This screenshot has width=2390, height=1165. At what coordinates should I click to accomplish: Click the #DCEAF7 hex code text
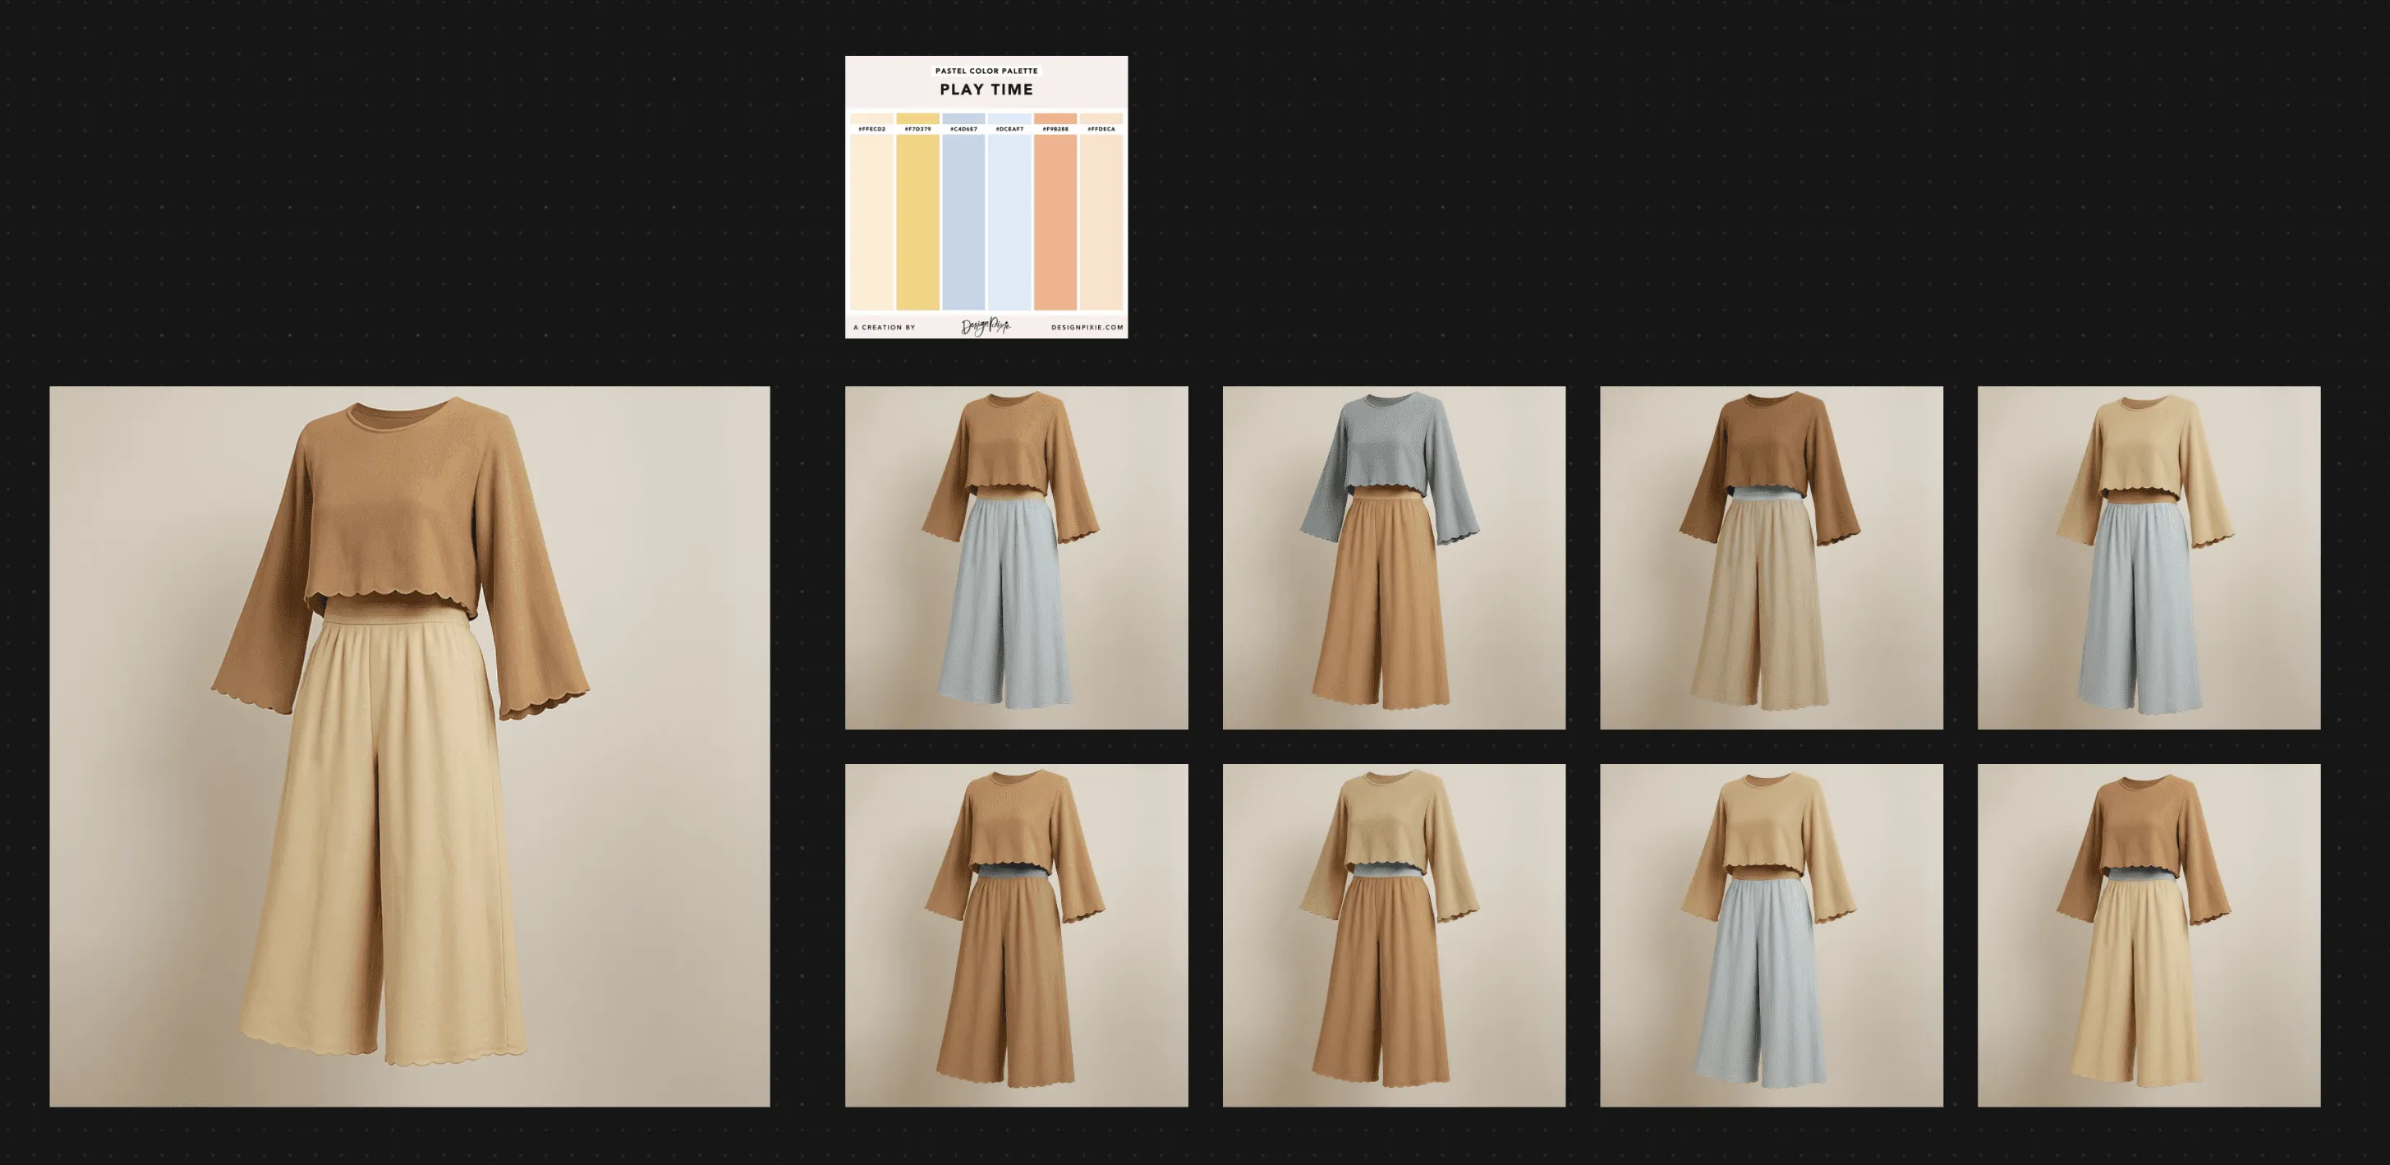point(1009,129)
